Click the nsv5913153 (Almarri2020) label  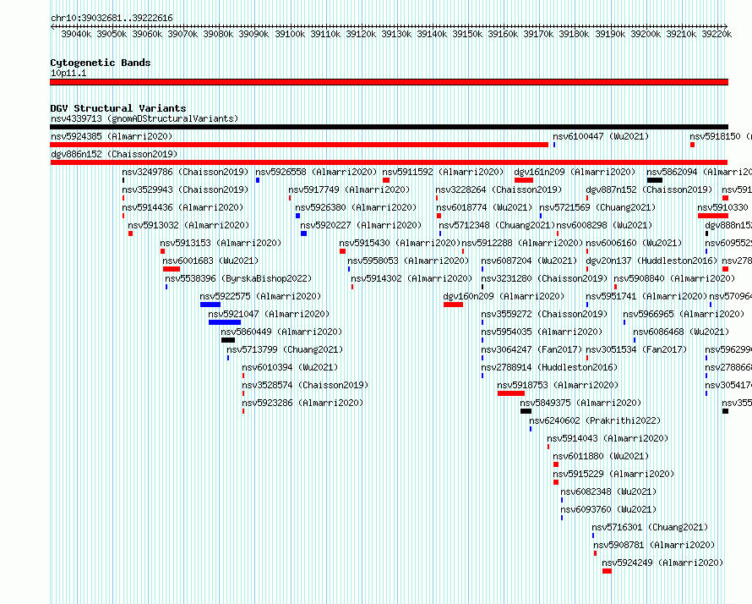(x=221, y=243)
